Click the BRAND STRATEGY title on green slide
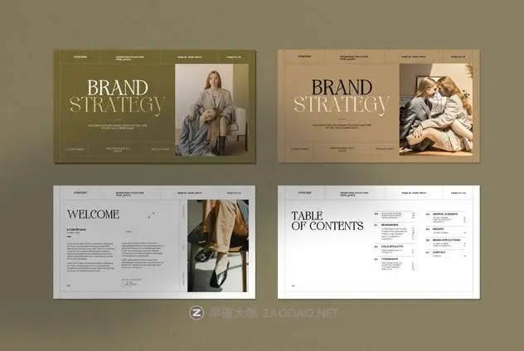 118,96
